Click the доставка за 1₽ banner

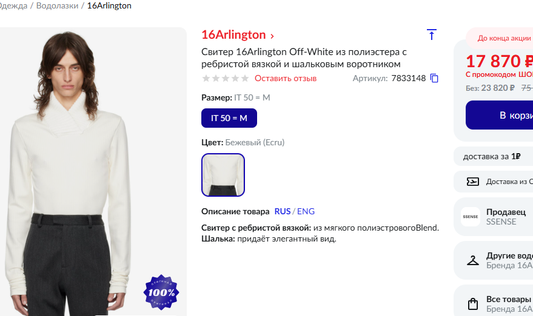[493, 156]
